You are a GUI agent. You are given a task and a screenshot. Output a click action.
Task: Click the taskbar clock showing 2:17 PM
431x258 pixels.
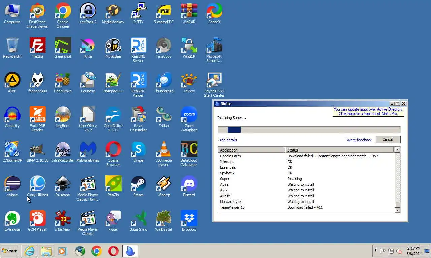[x=414, y=251]
